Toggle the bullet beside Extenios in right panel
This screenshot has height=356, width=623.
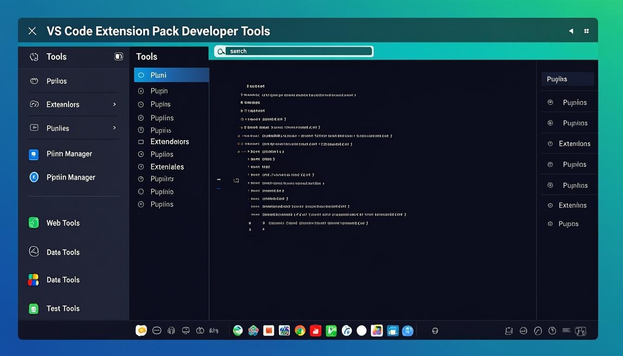click(550, 205)
